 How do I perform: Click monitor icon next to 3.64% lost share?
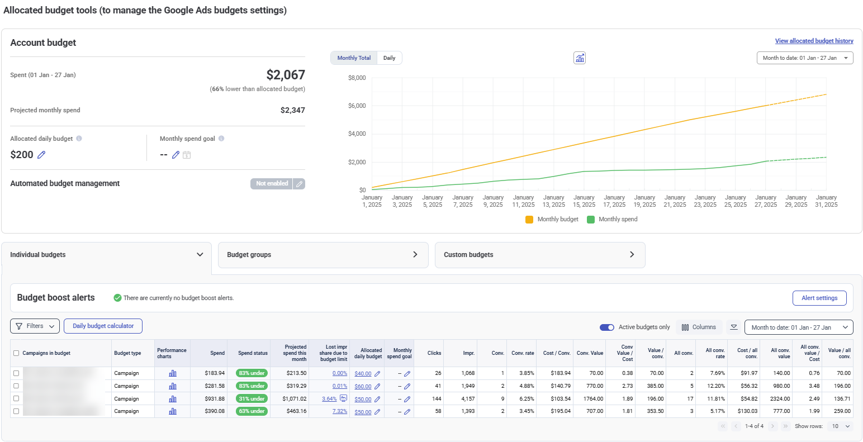(344, 398)
